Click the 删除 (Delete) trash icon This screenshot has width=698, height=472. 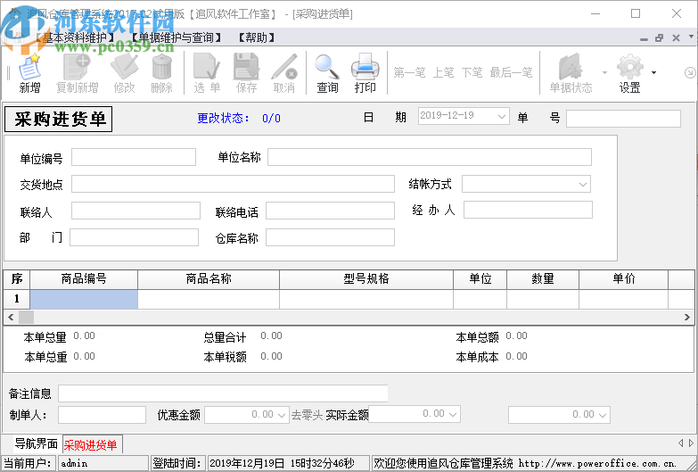point(161,73)
